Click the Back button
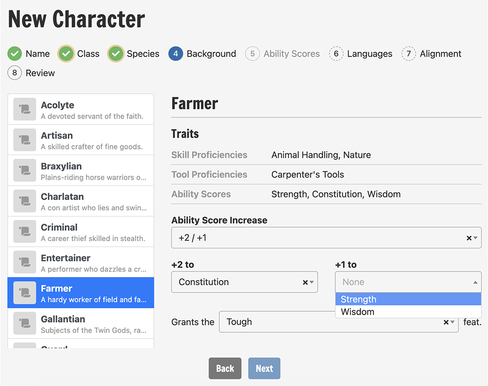The width and height of the screenshot is (488, 386). [x=225, y=368]
